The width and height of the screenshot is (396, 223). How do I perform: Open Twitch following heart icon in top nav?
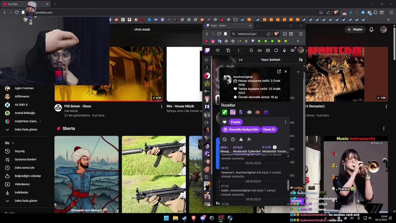[217, 50]
